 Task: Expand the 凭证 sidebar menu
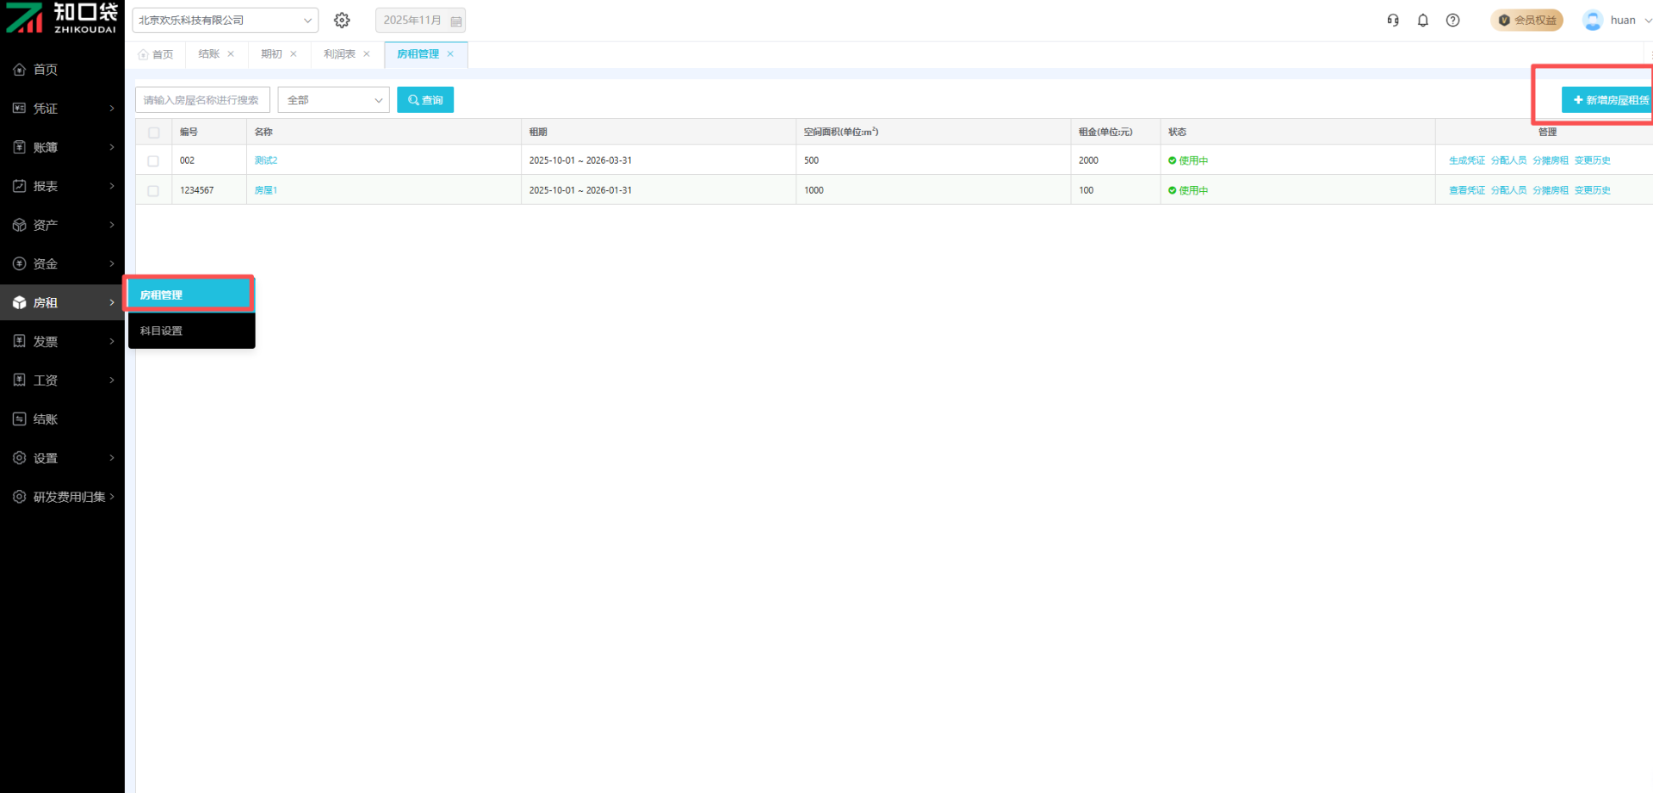tap(62, 108)
